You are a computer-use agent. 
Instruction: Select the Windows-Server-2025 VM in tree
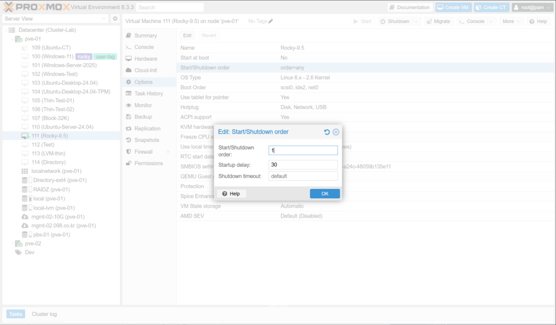[x=64, y=65]
